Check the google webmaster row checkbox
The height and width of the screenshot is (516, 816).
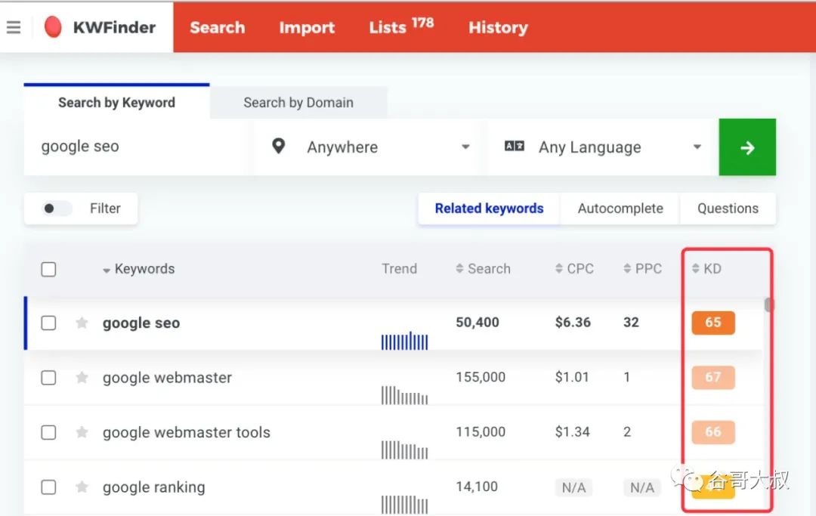pyautogui.click(x=48, y=378)
